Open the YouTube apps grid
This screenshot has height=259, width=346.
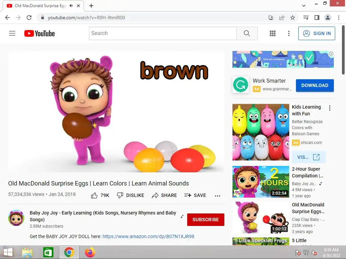tap(273, 33)
